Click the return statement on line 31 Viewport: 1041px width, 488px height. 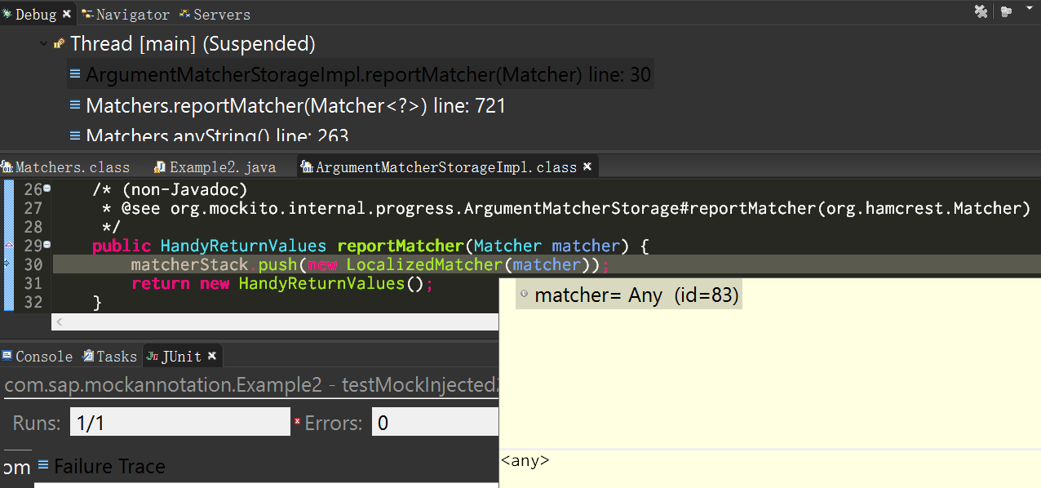click(281, 284)
